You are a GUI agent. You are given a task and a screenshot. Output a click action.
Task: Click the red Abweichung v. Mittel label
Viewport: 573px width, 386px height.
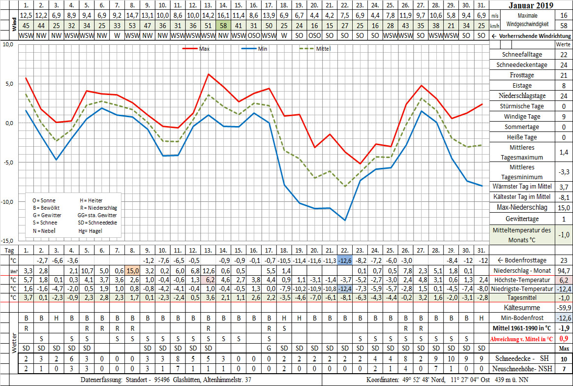[522, 338]
